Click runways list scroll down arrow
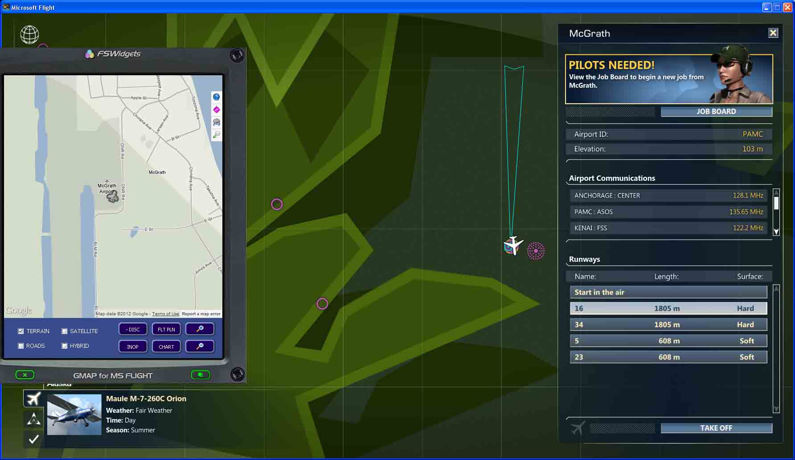 (x=776, y=409)
